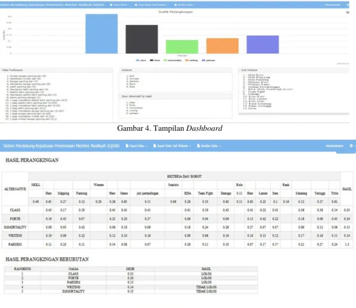Click the Damage sub-criteria header
Image resolution: width=356 pixels, height=308 pixels.
pyautogui.click(x=226, y=193)
